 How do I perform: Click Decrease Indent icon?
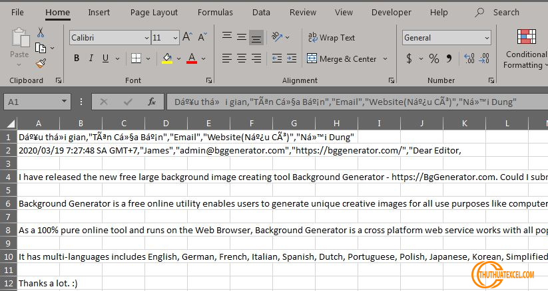point(277,58)
